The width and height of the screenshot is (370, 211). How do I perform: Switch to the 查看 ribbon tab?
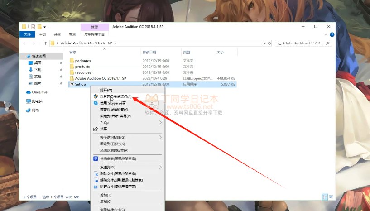point(72,34)
